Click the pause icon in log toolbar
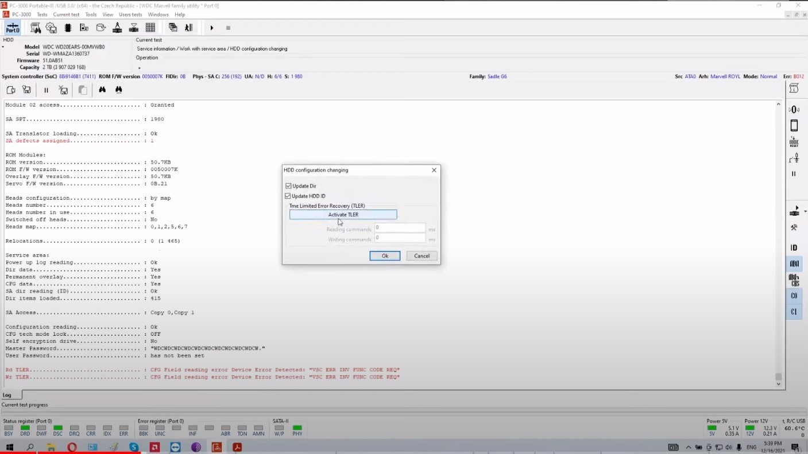Screen dimensions: 808x454 pos(46,90)
